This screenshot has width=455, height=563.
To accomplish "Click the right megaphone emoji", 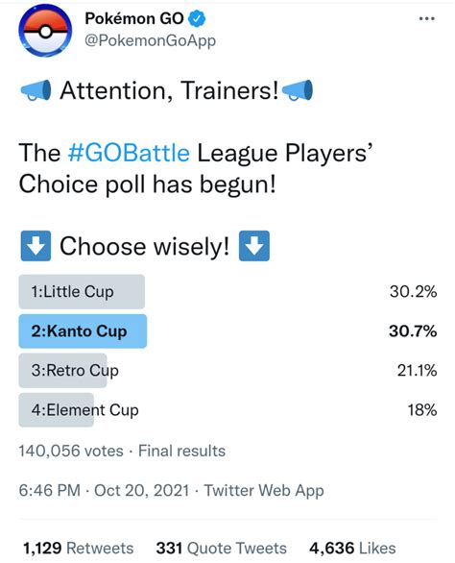I will coord(298,90).
